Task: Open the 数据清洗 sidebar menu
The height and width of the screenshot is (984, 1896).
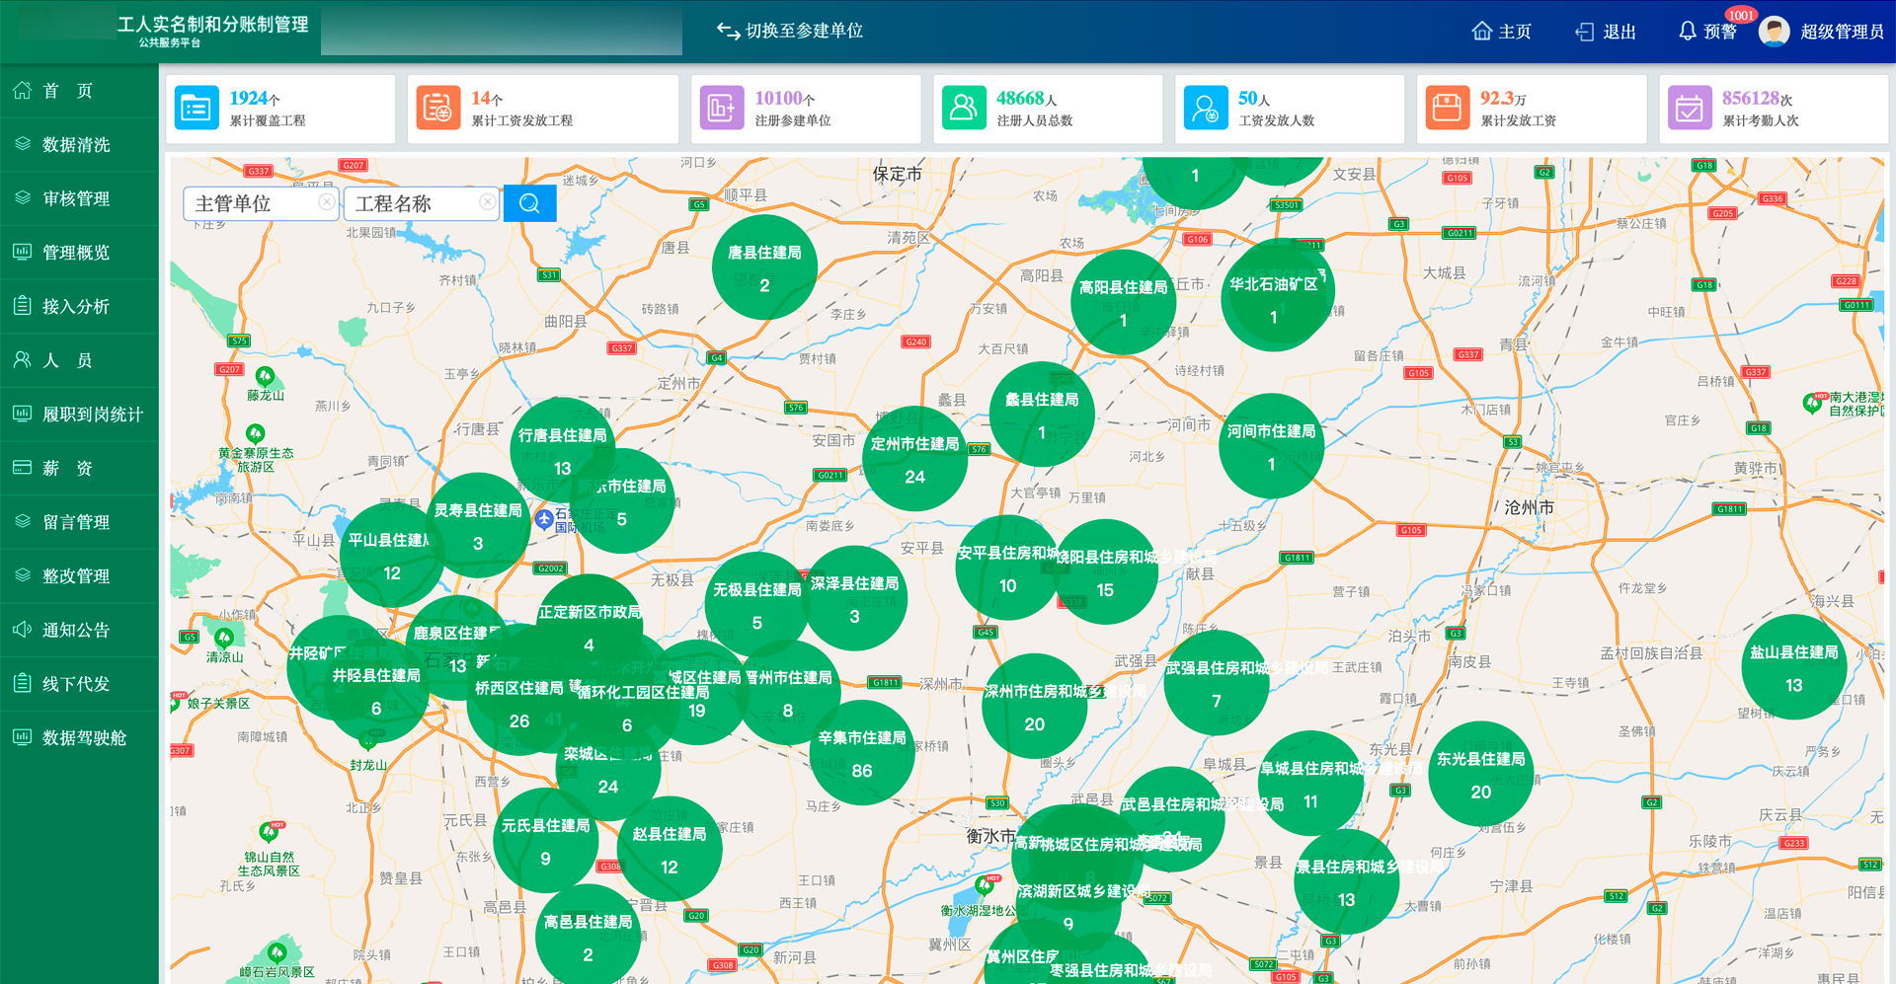Action: coord(76,145)
